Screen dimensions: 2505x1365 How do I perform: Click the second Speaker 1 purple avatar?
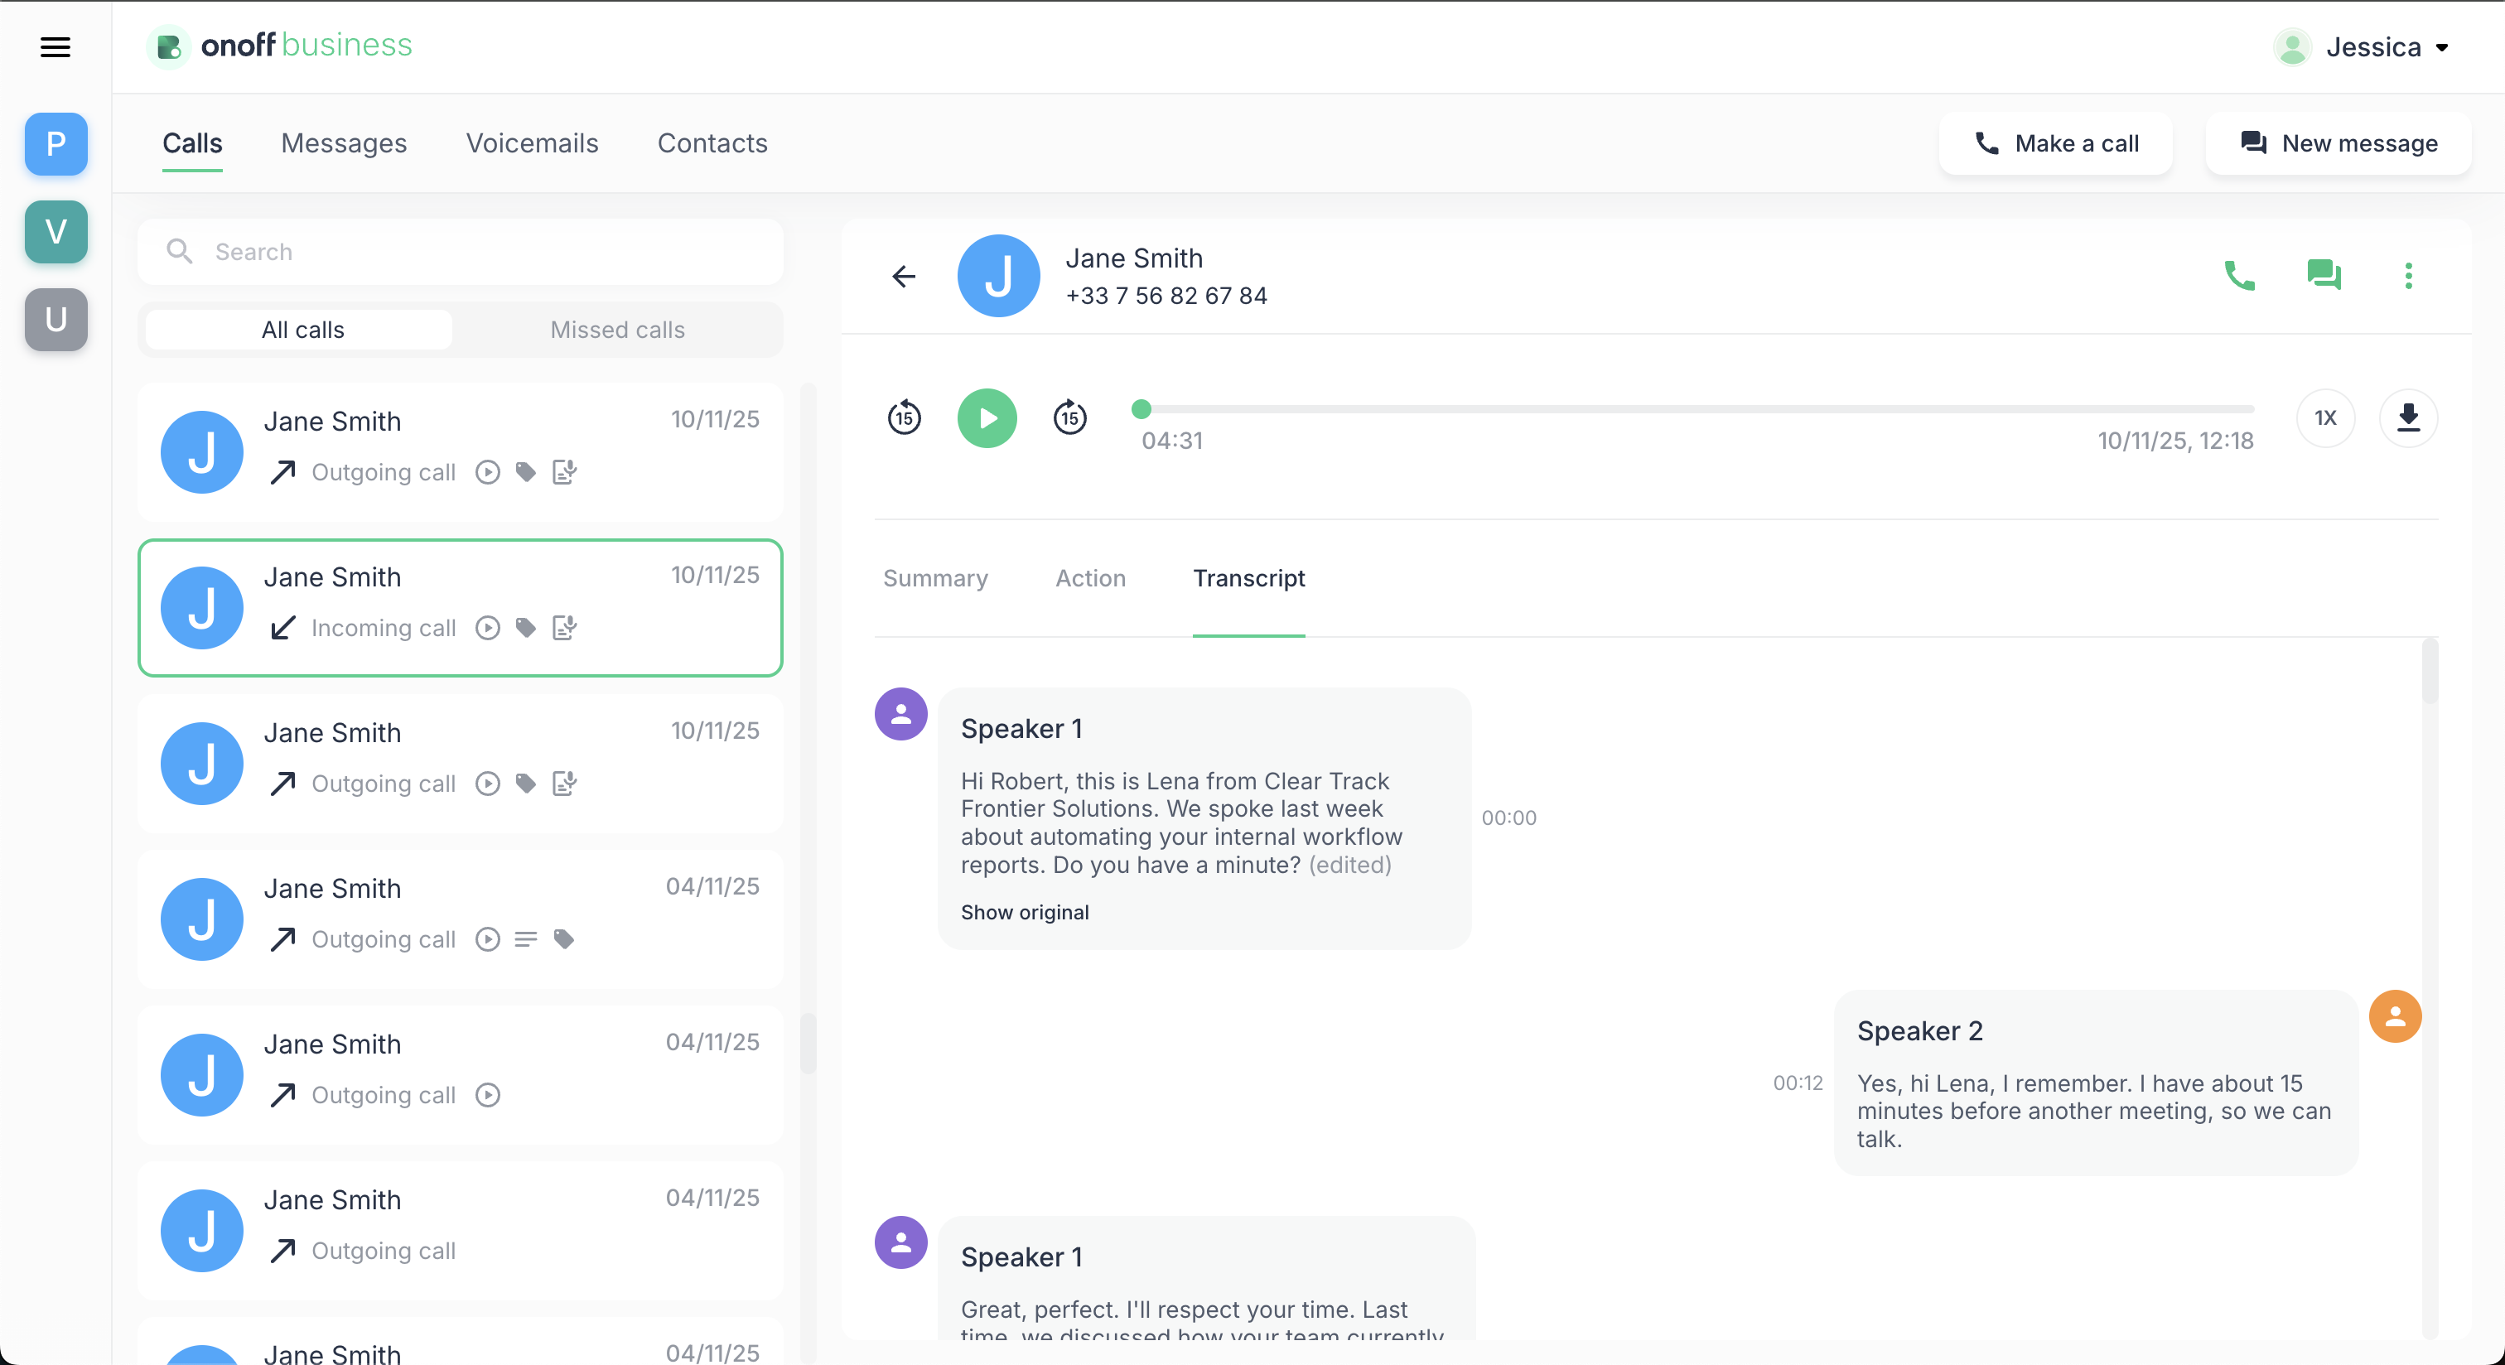pyautogui.click(x=901, y=1242)
